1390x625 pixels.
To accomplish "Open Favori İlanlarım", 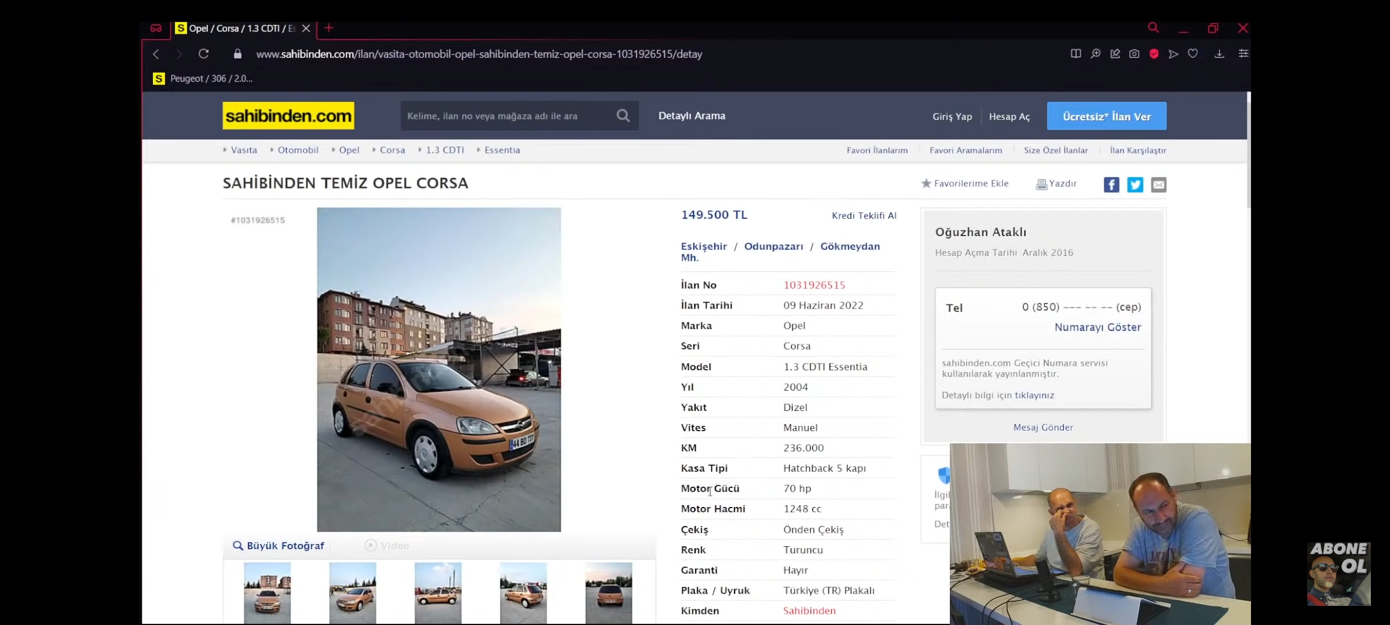I will [x=877, y=150].
